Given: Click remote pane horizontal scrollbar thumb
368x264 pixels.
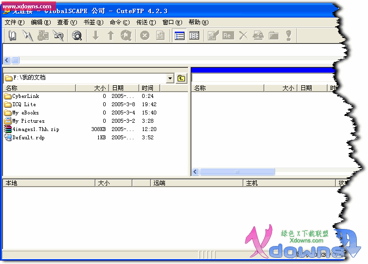Looking at the screenshot, I should [x=237, y=171].
